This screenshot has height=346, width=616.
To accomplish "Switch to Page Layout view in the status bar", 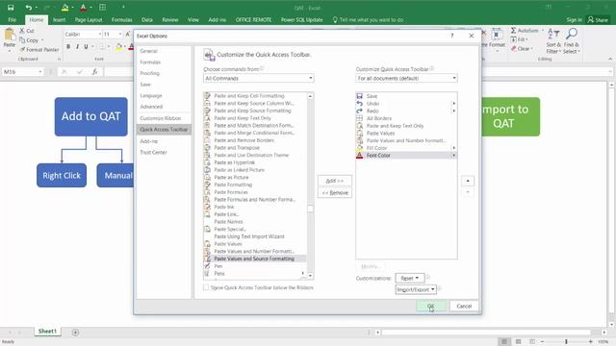I will (x=518, y=342).
